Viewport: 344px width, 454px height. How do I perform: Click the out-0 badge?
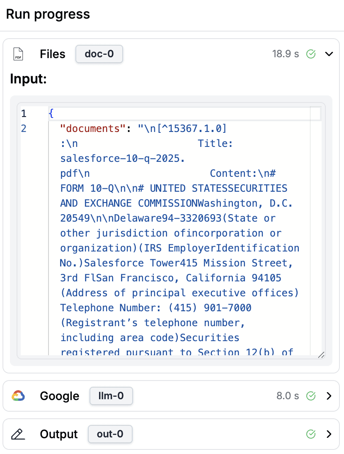pyautogui.click(x=110, y=434)
